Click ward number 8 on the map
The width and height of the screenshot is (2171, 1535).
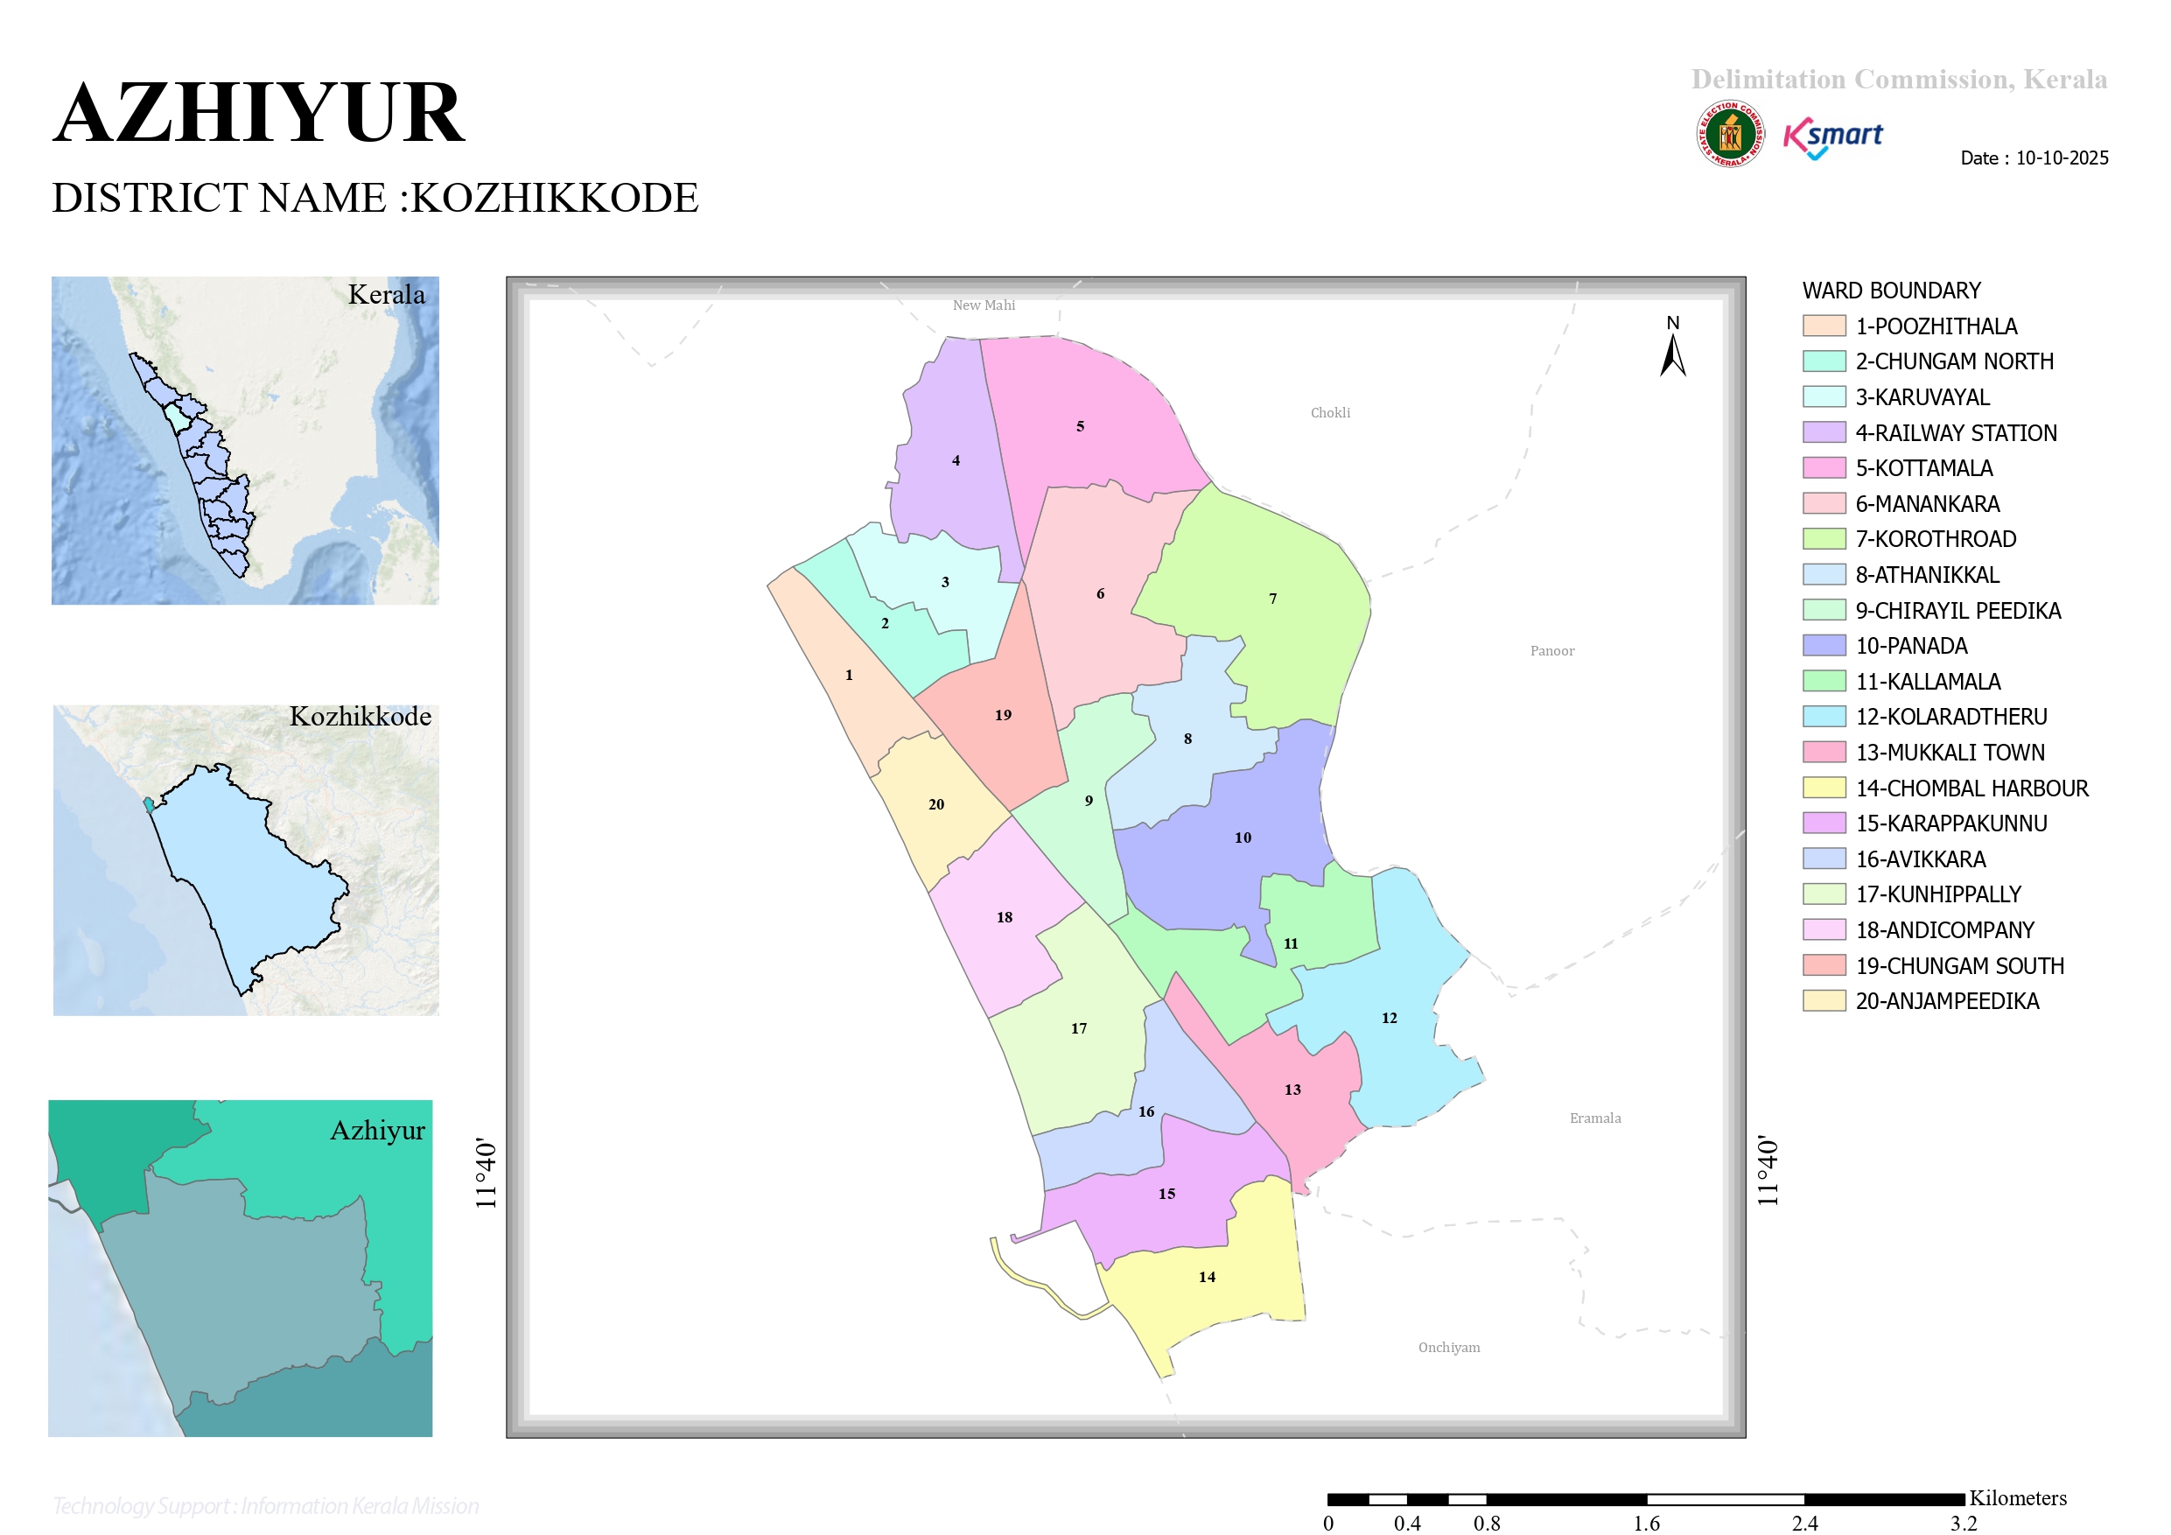pos(1187,739)
